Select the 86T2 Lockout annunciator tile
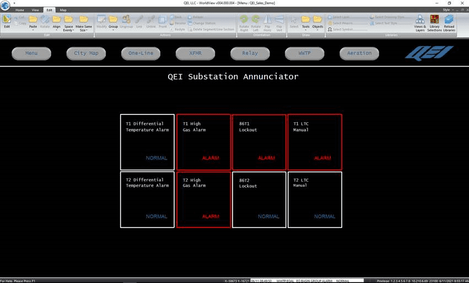 (x=259, y=200)
